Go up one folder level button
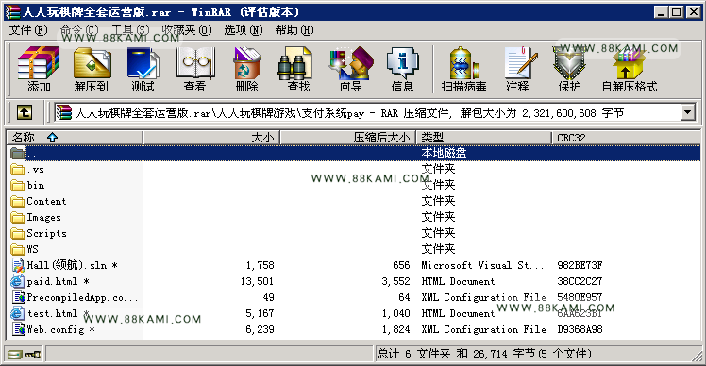This screenshot has width=706, height=366. pos(25,112)
